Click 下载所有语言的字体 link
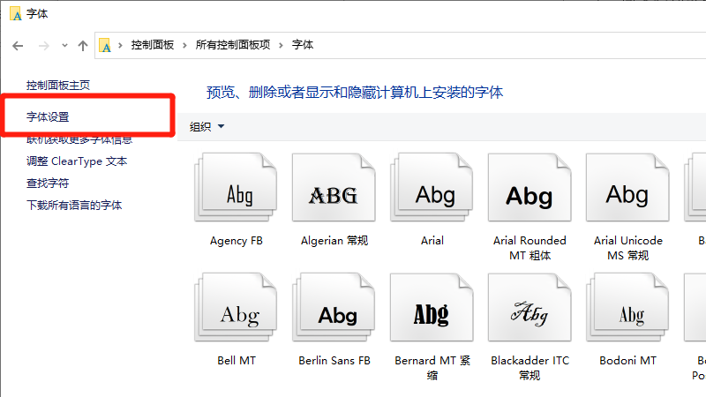Screen dimensions: 706x397 [x=74, y=206]
